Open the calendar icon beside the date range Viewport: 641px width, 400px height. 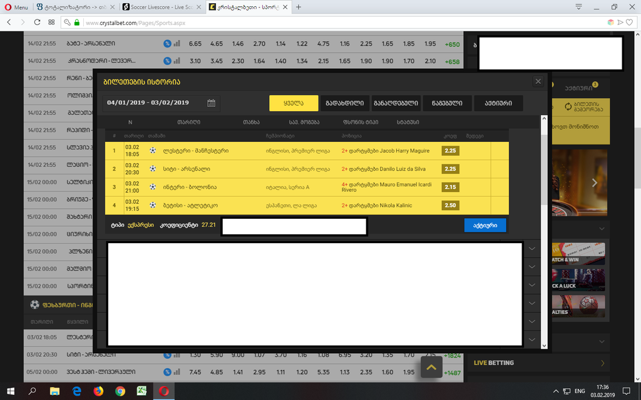pos(211,103)
